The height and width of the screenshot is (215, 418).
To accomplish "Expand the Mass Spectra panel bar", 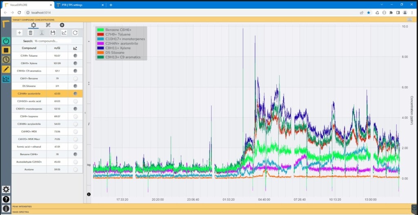I will click(x=209, y=212).
